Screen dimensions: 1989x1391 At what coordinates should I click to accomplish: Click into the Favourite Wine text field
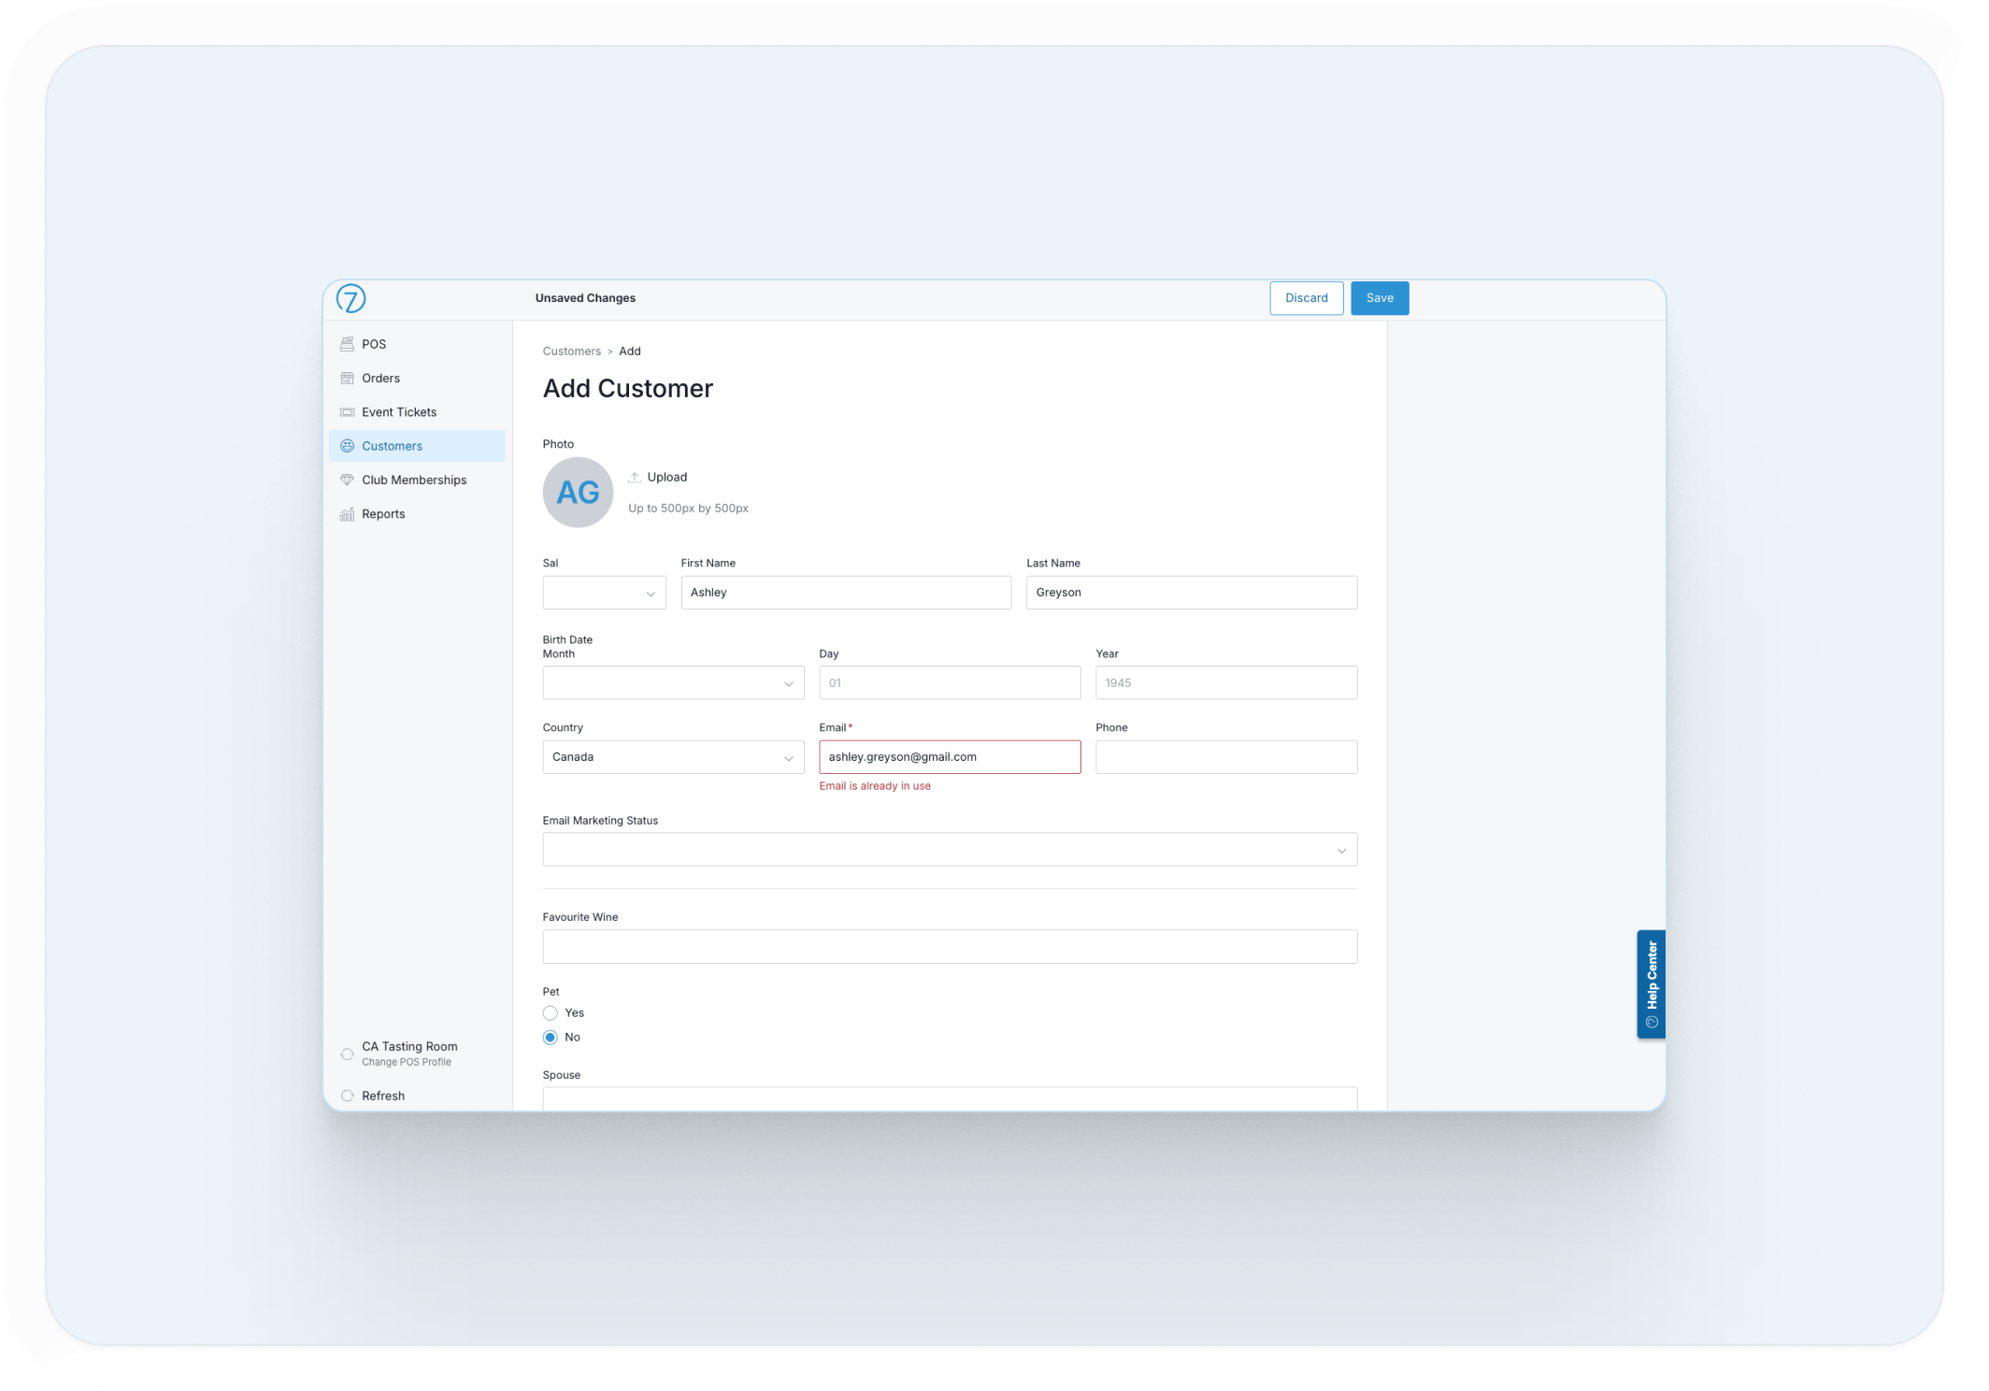pyautogui.click(x=949, y=947)
